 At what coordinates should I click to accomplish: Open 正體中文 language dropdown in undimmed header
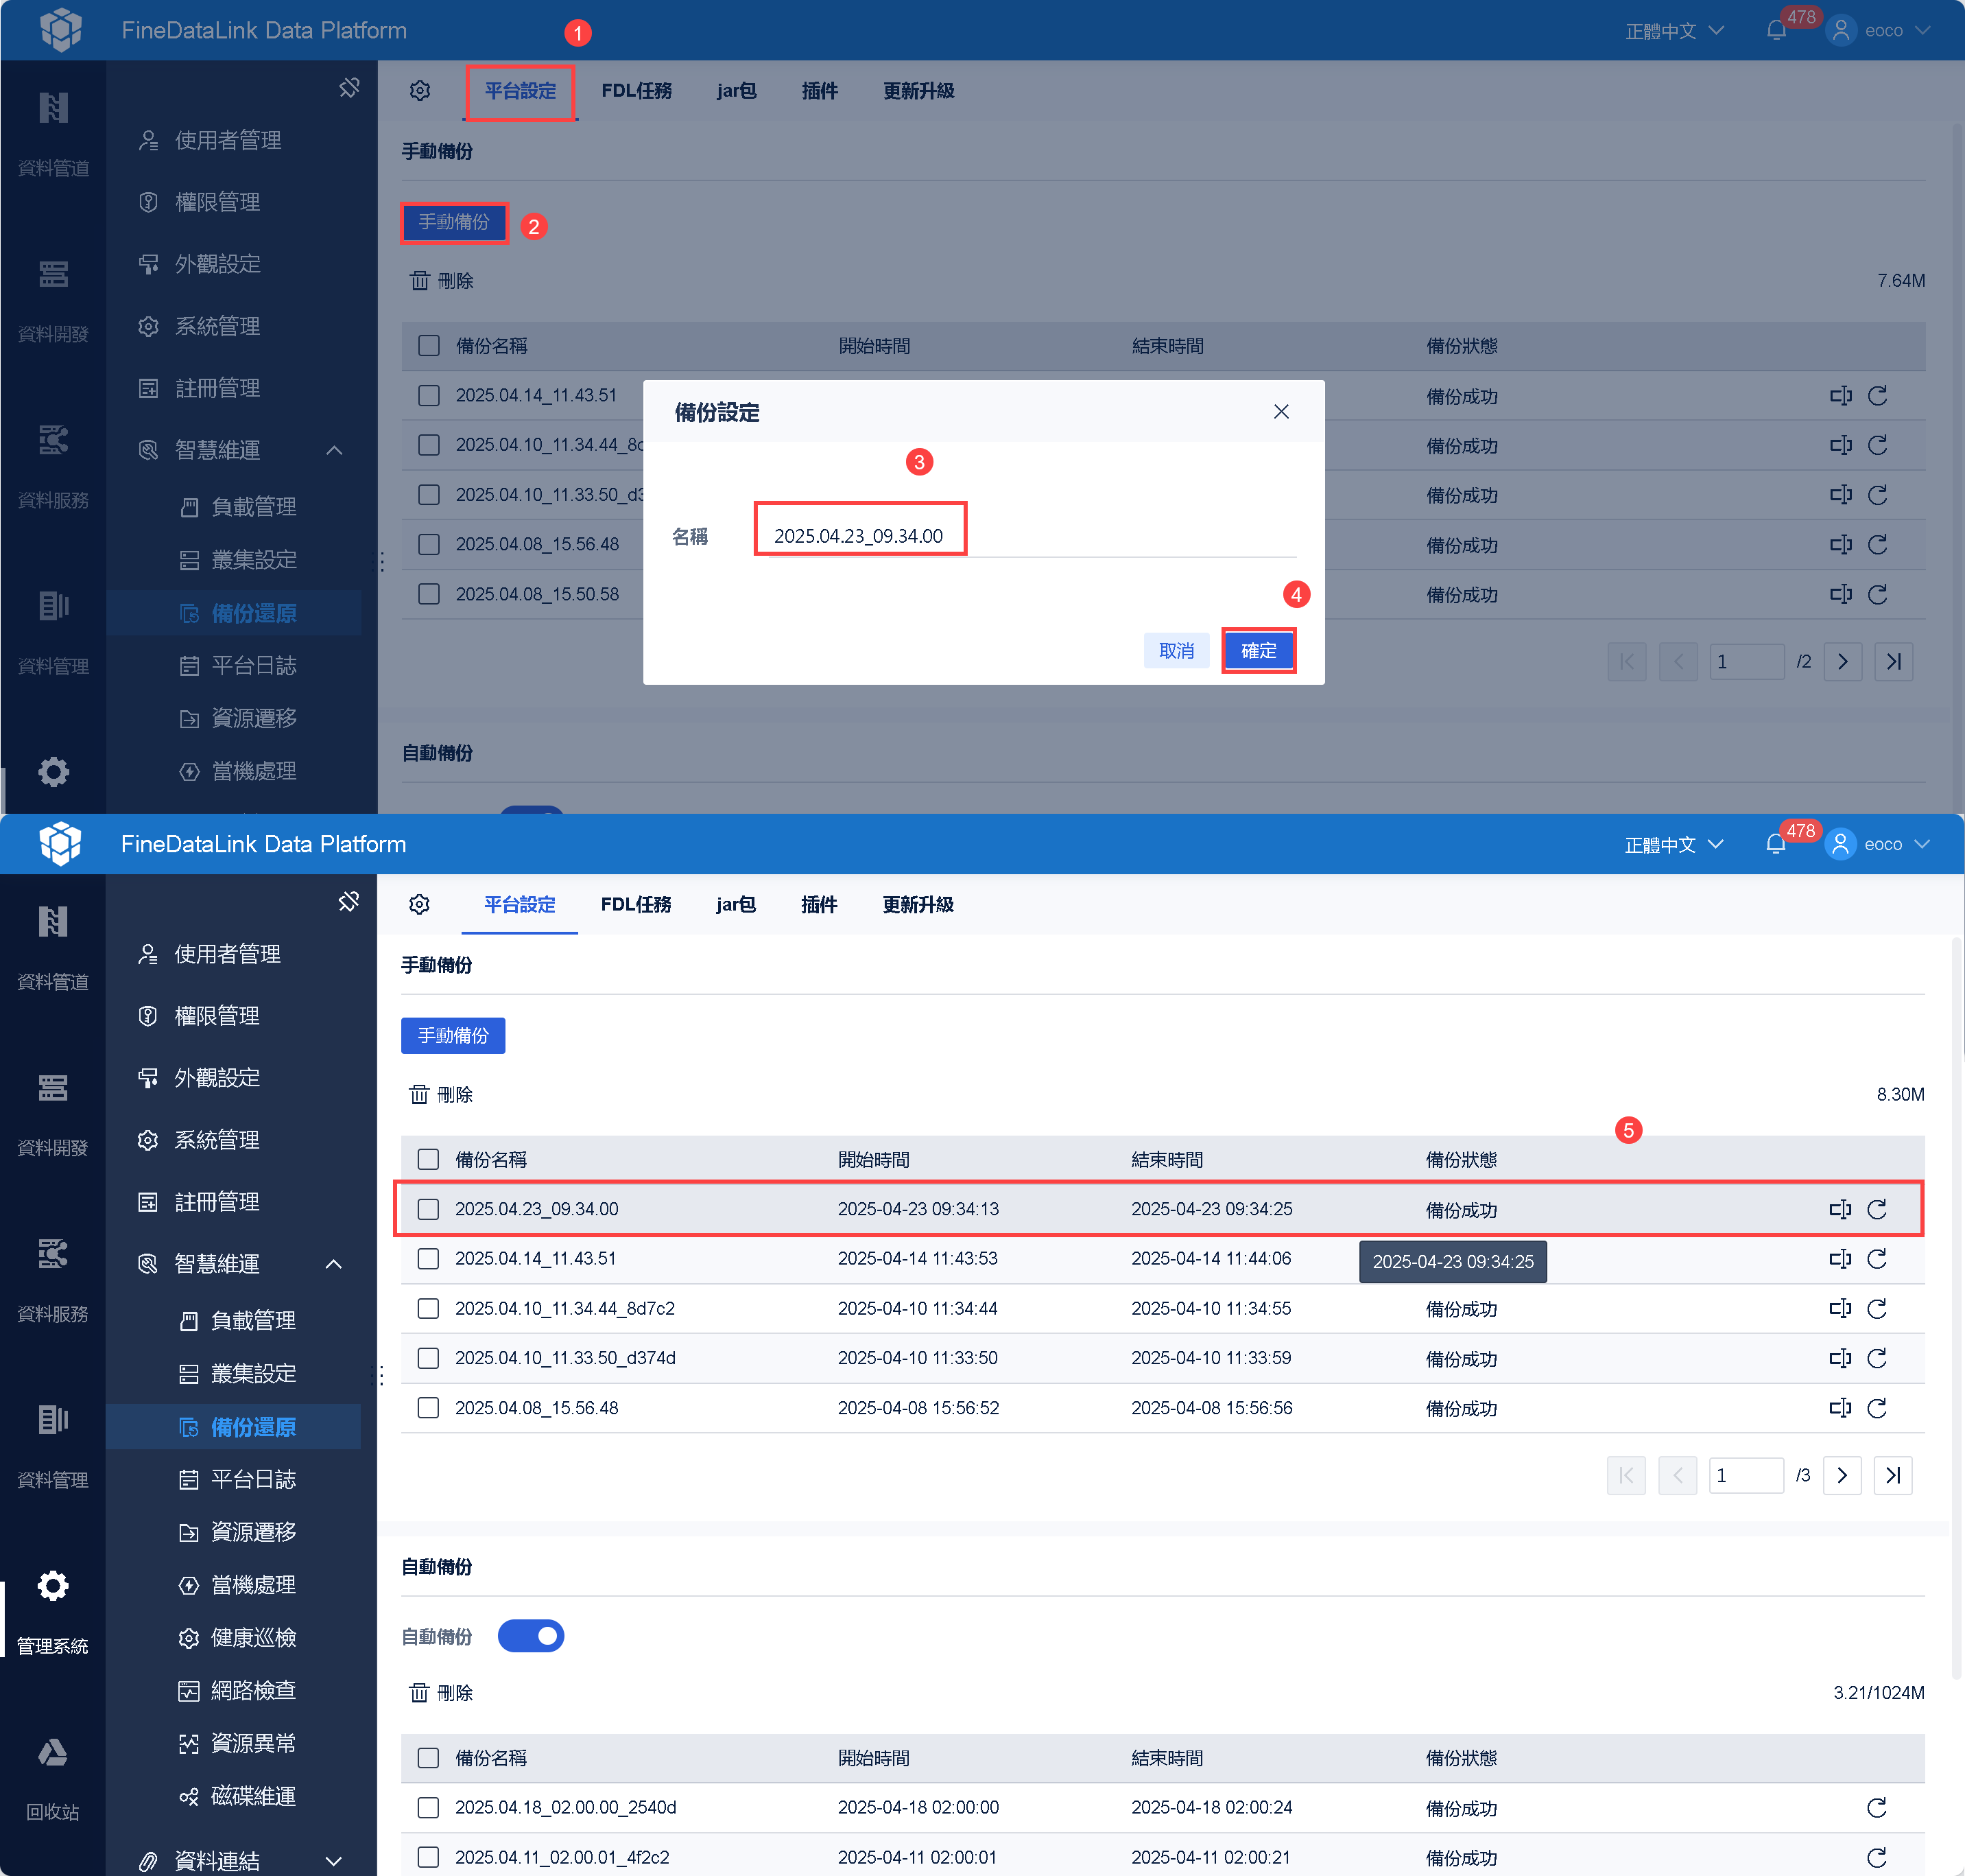[1674, 845]
